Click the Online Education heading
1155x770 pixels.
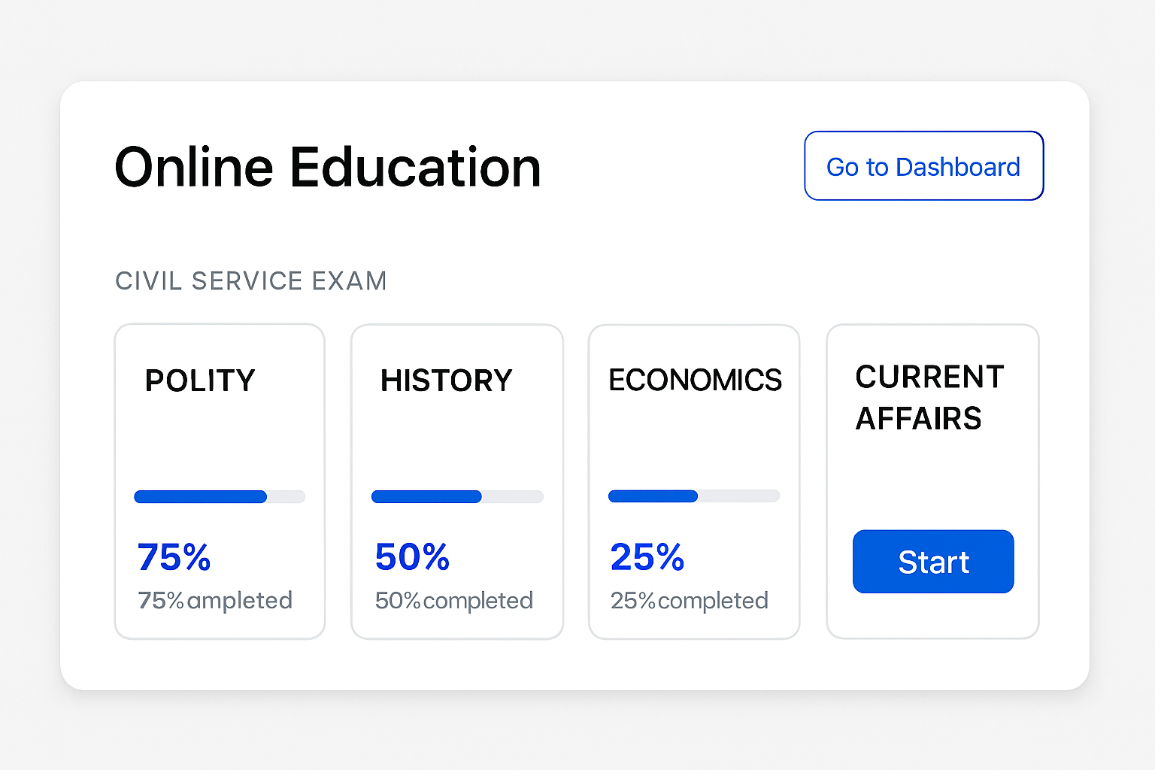pos(328,167)
